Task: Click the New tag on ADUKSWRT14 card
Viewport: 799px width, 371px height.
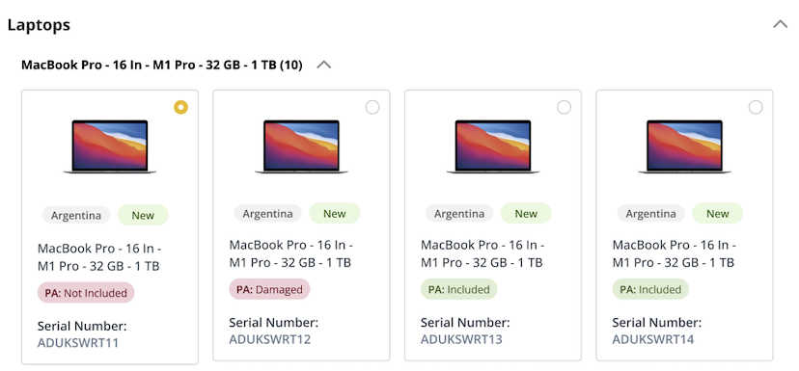Action: [x=718, y=213]
